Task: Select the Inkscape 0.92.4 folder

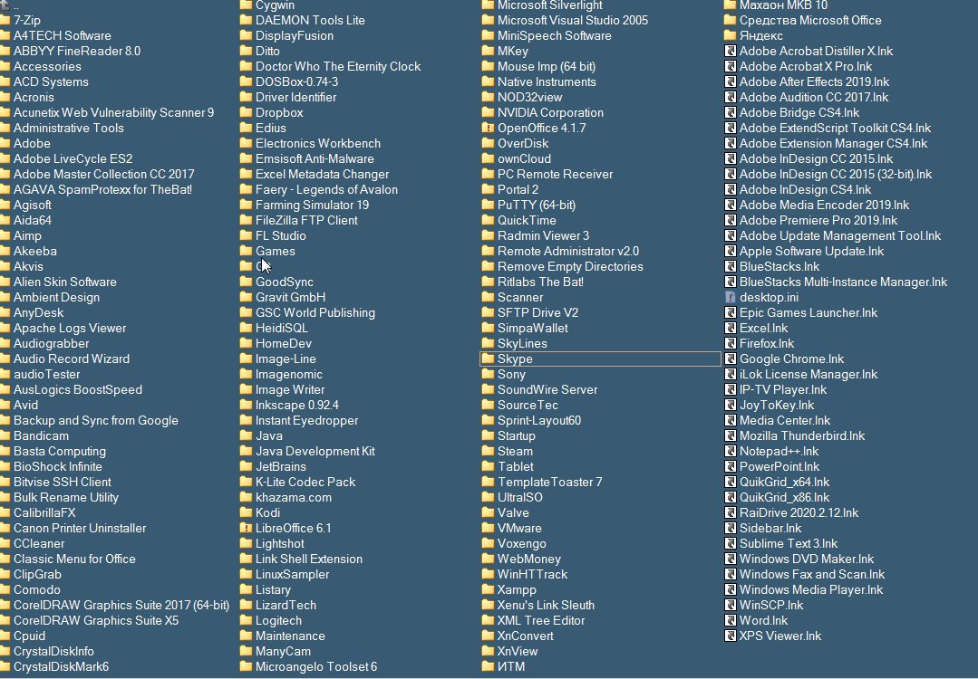Action: pos(297,405)
